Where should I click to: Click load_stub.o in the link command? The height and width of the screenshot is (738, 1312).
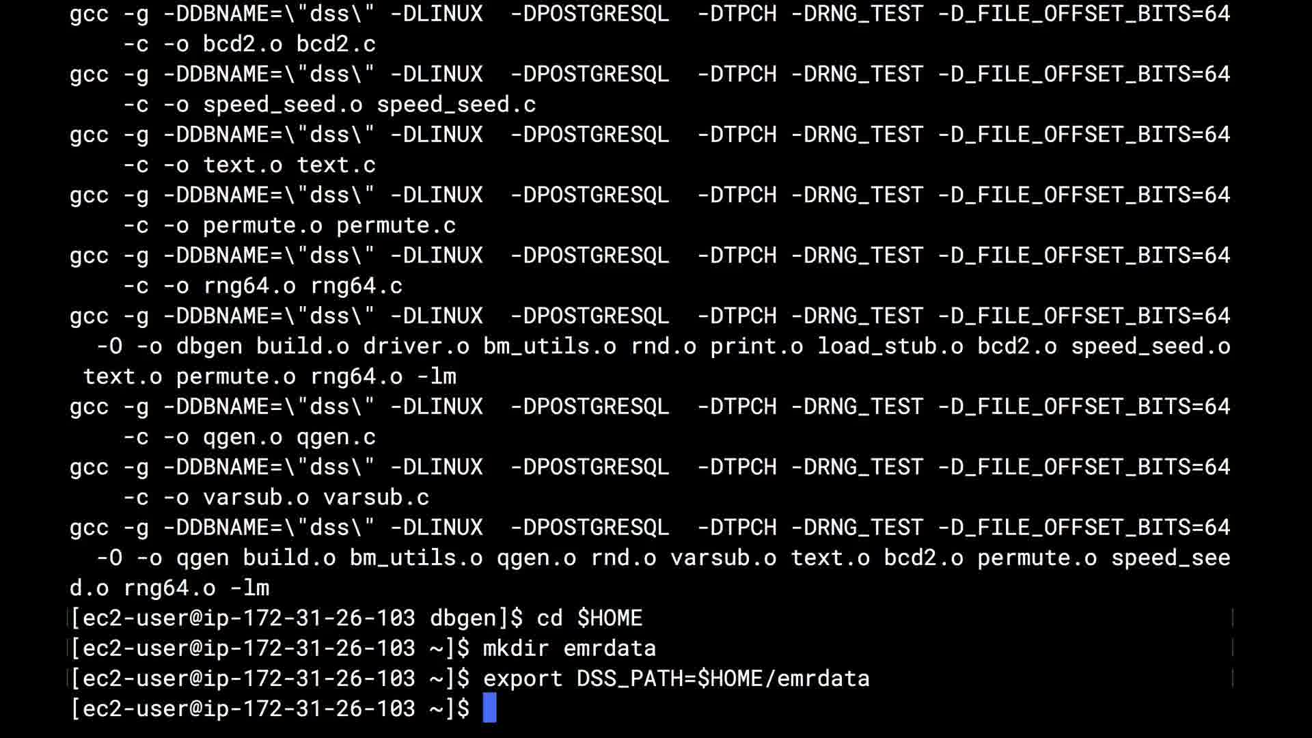[x=890, y=346]
